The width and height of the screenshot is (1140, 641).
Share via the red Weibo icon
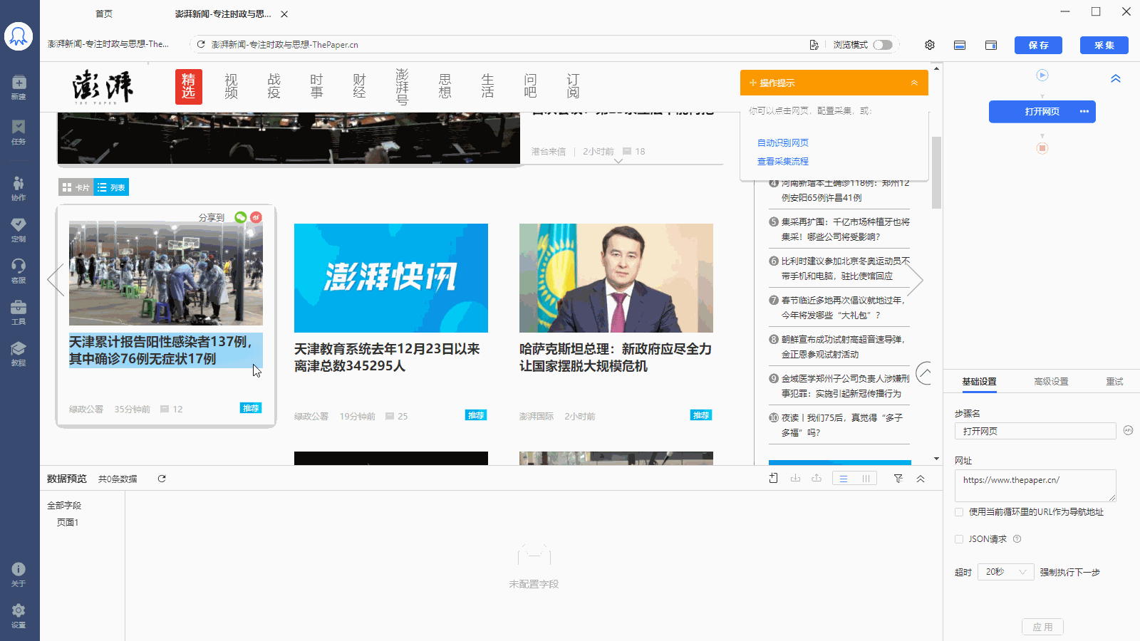(x=256, y=217)
